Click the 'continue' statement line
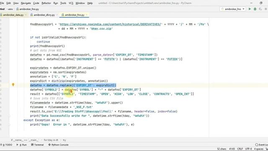This screenshot has width=268, height=151. pyautogui.click(x=43, y=42)
